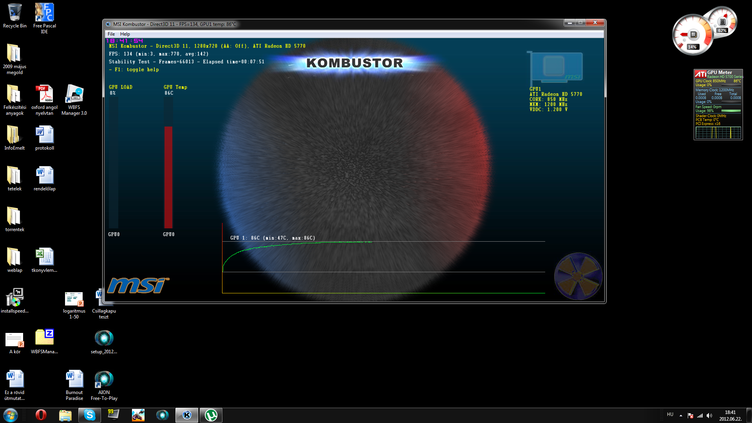Click the CPU usage gauge gadget
The width and height of the screenshot is (752, 423).
692,35
